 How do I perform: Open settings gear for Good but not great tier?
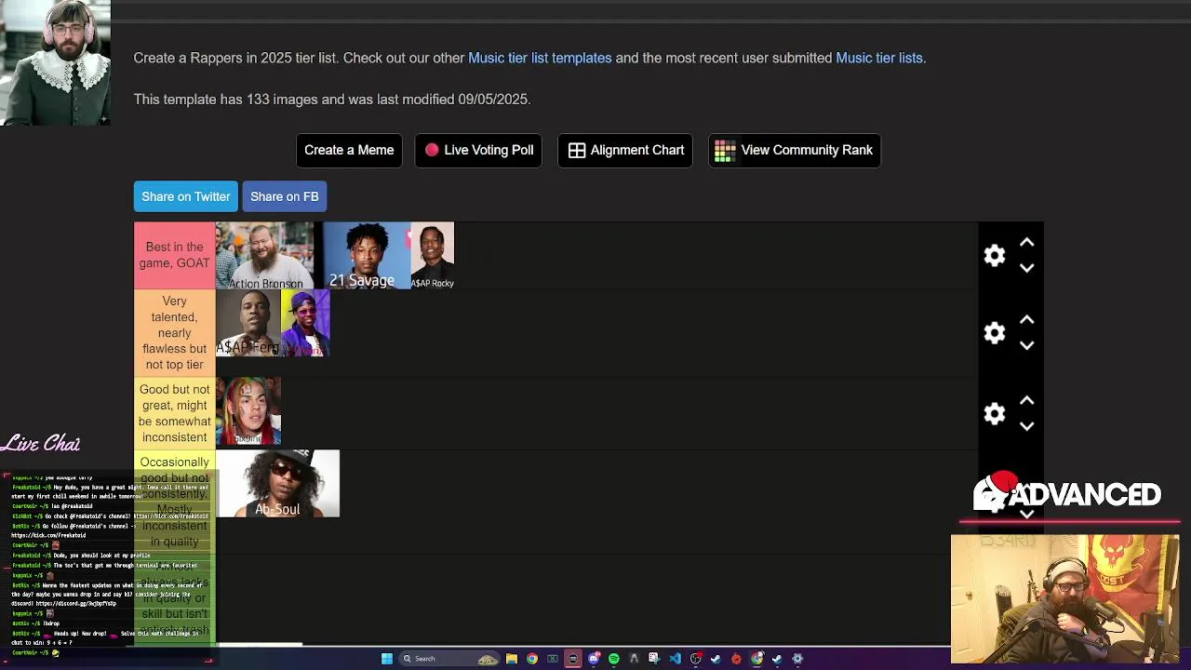click(x=995, y=413)
